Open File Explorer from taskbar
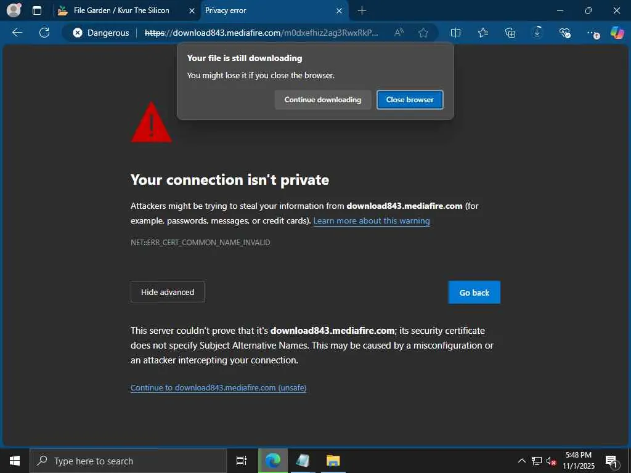631x473 pixels. click(x=333, y=461)
